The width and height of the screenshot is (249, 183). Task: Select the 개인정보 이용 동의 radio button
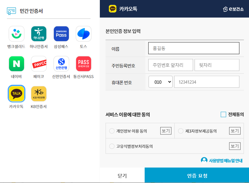(x=111, y=130)
